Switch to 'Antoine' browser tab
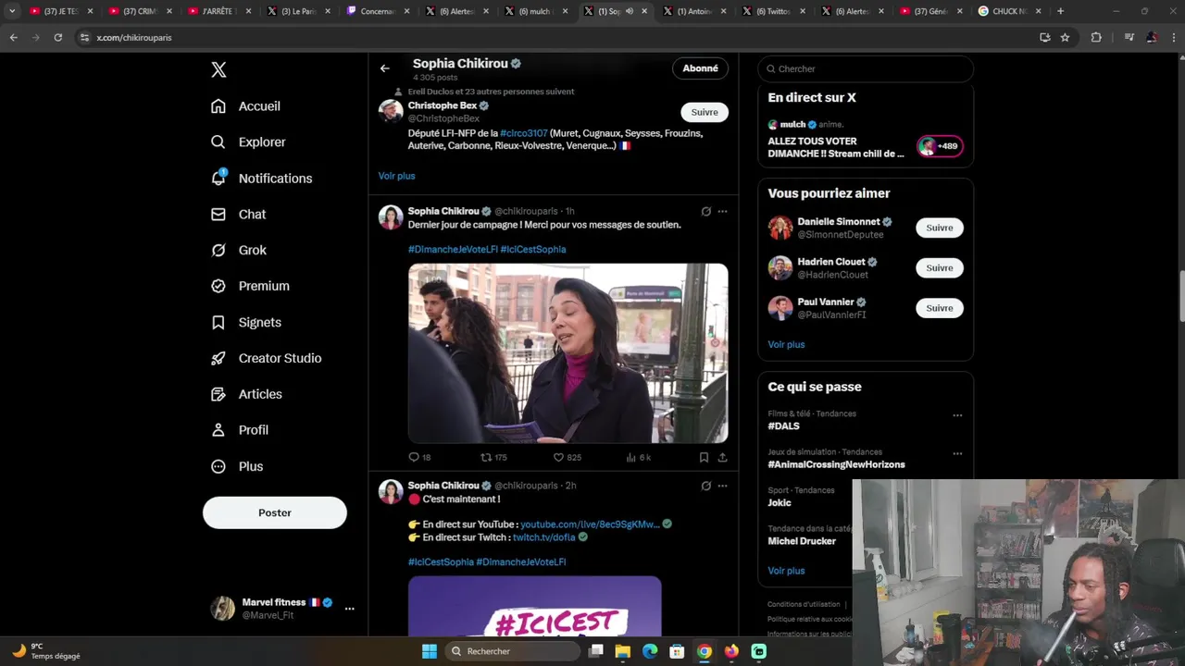The height and width of the screenshot is (666, 1185). (693, 11)
